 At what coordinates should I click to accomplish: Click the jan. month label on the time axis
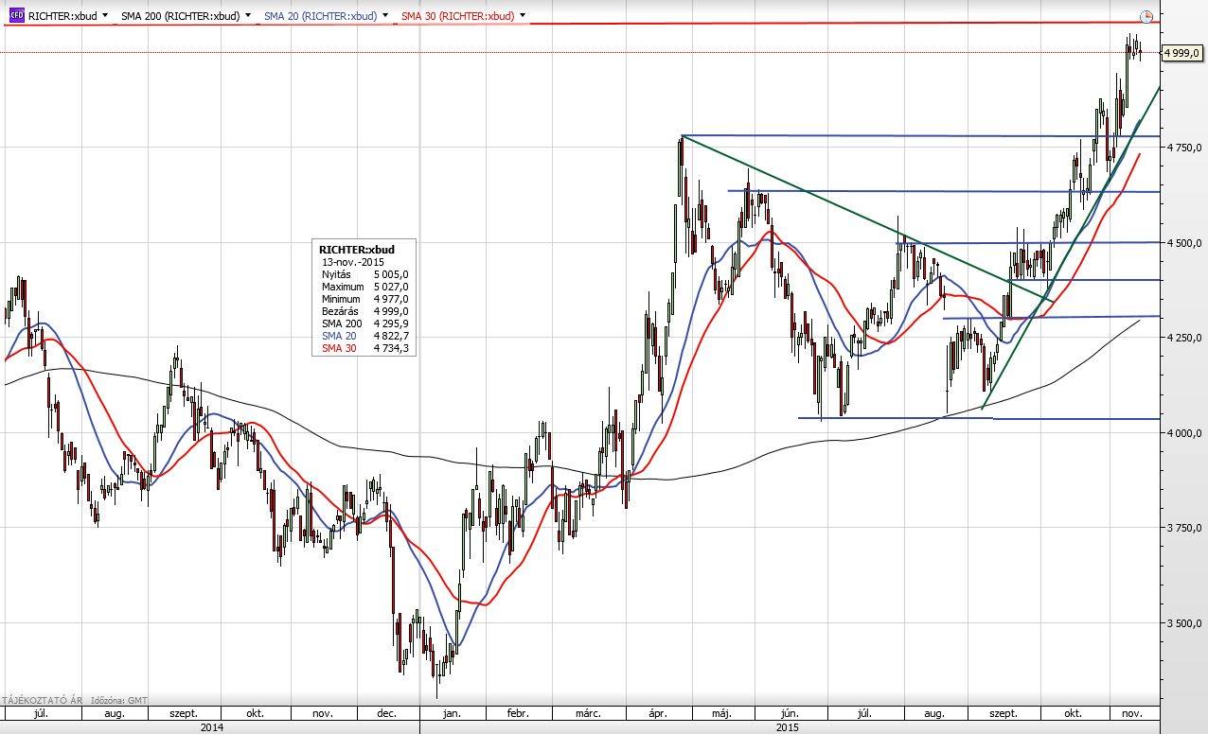pos(451,714)
